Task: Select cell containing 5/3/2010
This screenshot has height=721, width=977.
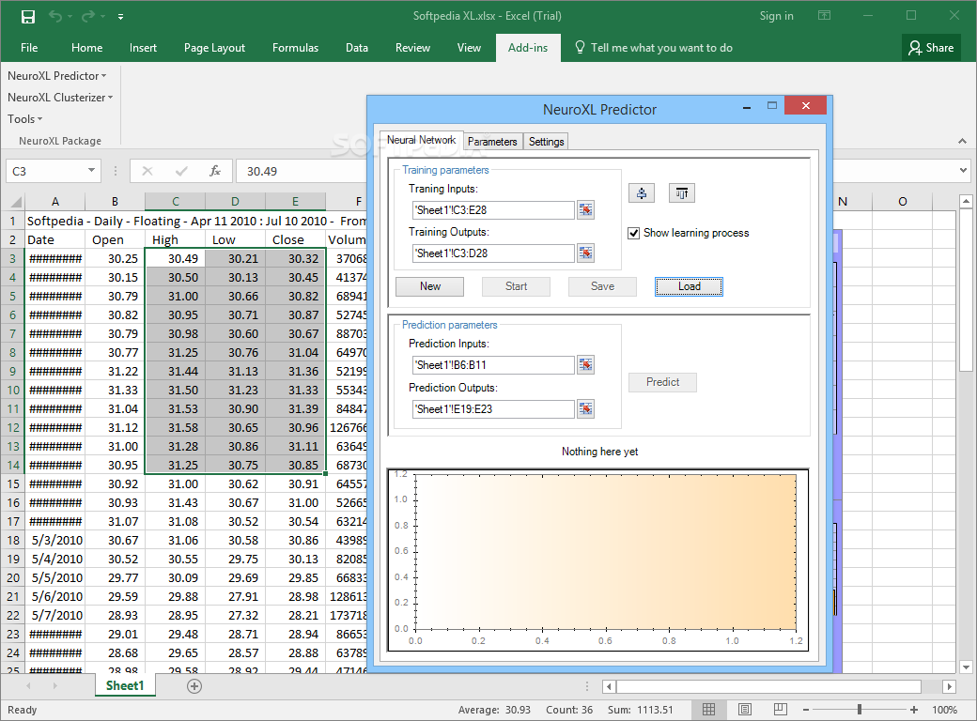Action: coord(54,540)
